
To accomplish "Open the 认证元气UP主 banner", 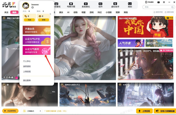I will tap(37, 40).
